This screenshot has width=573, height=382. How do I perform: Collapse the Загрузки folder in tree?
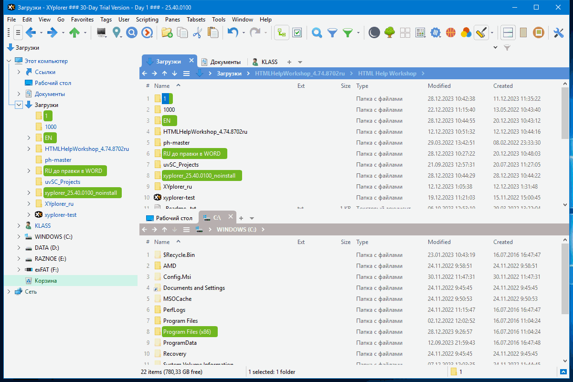tap(19, 105)
